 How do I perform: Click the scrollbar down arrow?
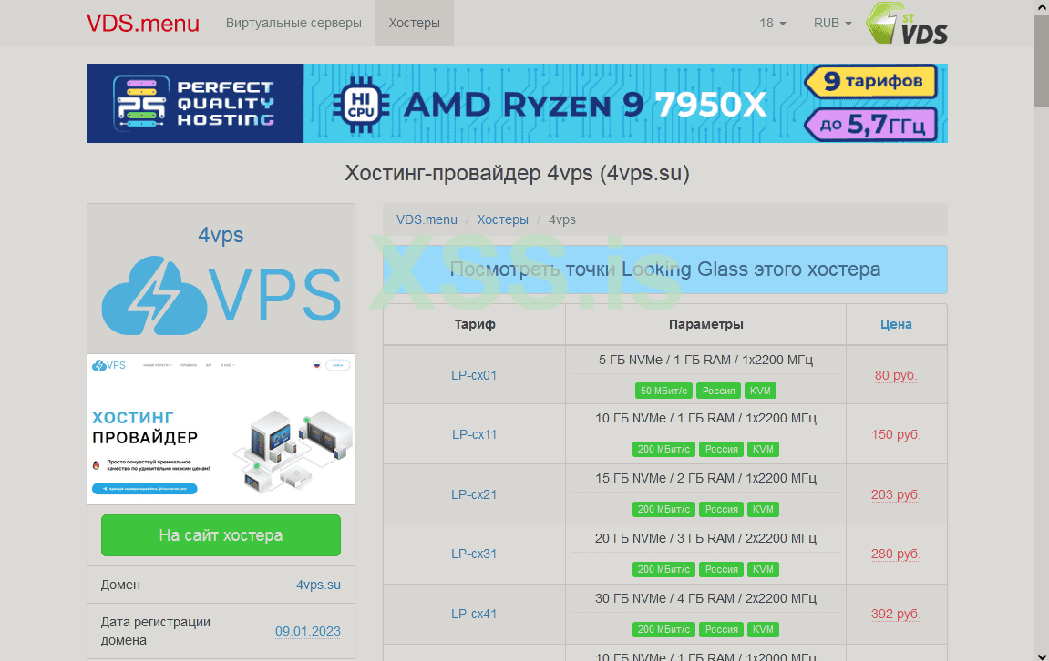(x=1041, y=655)
